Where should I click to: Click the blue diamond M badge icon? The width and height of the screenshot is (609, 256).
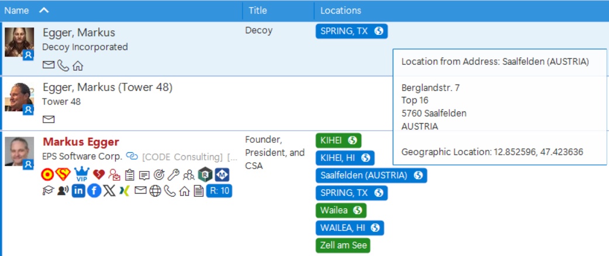[x=222, y=175]
